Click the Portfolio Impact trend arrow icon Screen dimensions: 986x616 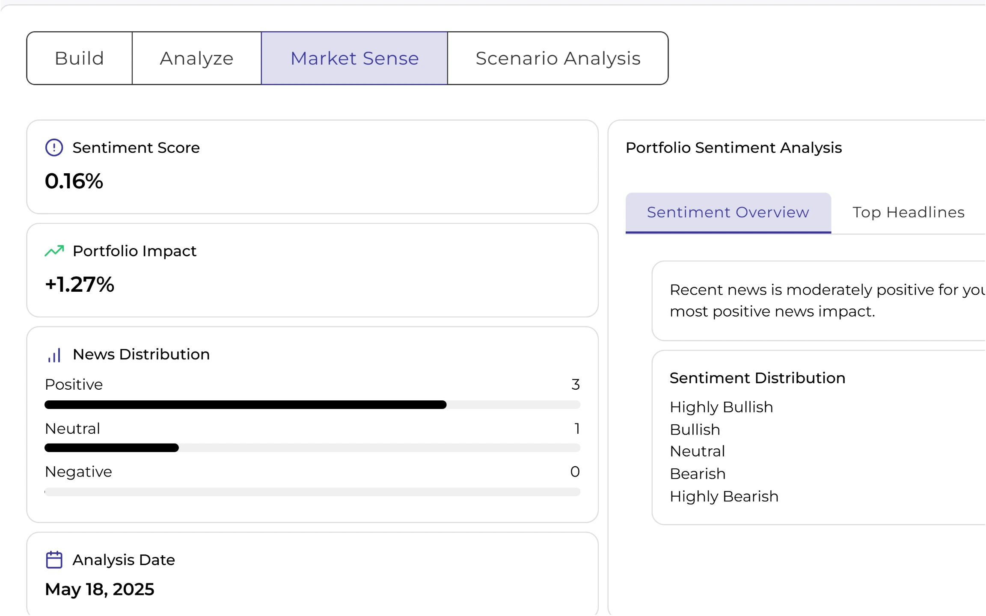54,251
